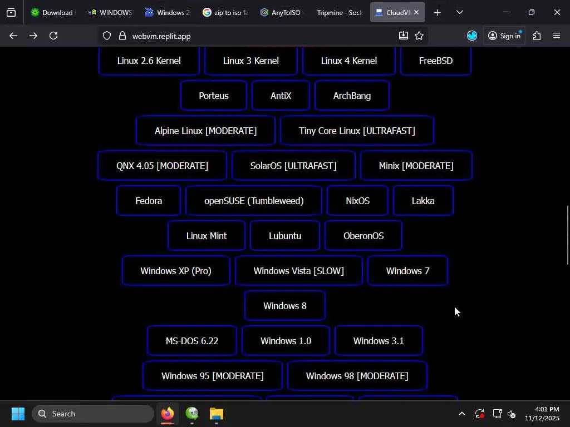This screenshot has width=570, height=427.
Task: Open OberonOS
Action: point(363,236)
